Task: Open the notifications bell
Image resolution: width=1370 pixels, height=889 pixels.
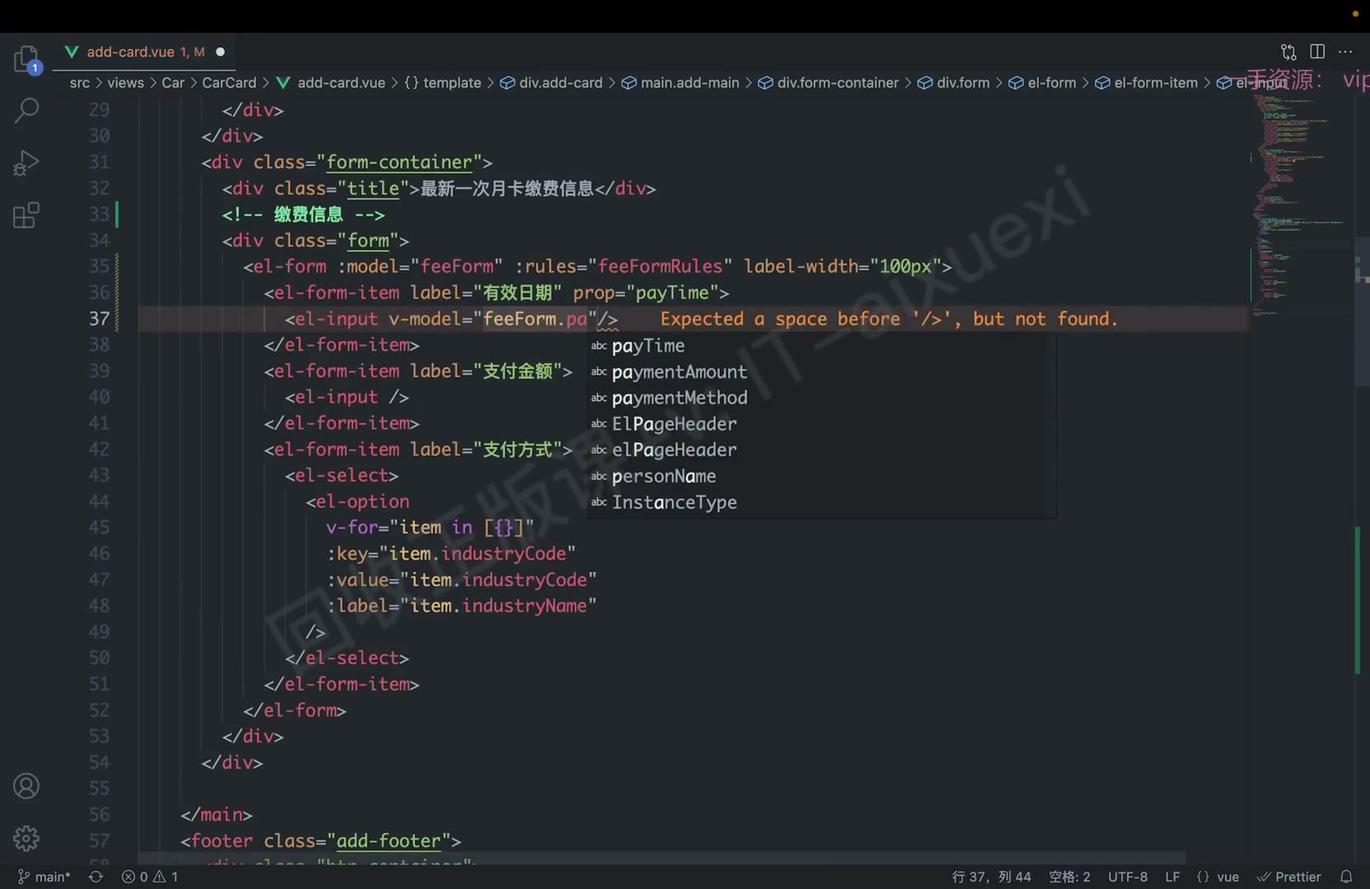Action: point(1346,877)
